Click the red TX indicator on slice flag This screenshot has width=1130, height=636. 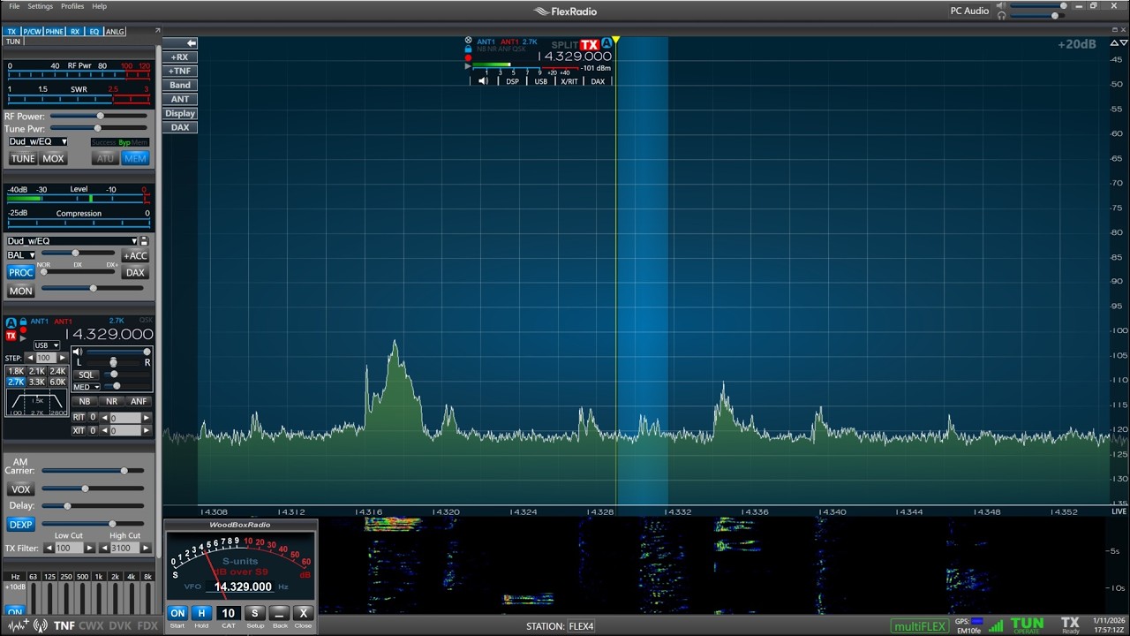tap(589, 45)
